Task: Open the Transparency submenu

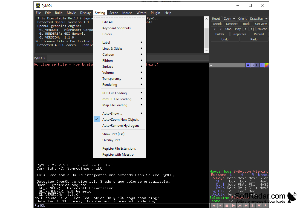Action: click(x=119, y=78)
